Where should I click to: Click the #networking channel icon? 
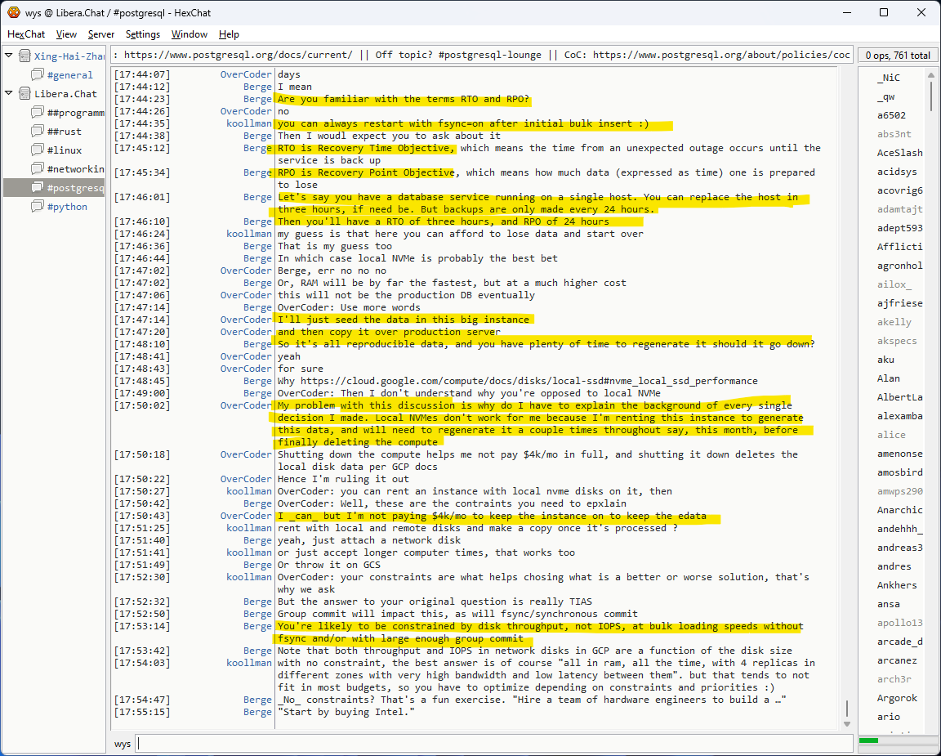(x=38, y=169)
